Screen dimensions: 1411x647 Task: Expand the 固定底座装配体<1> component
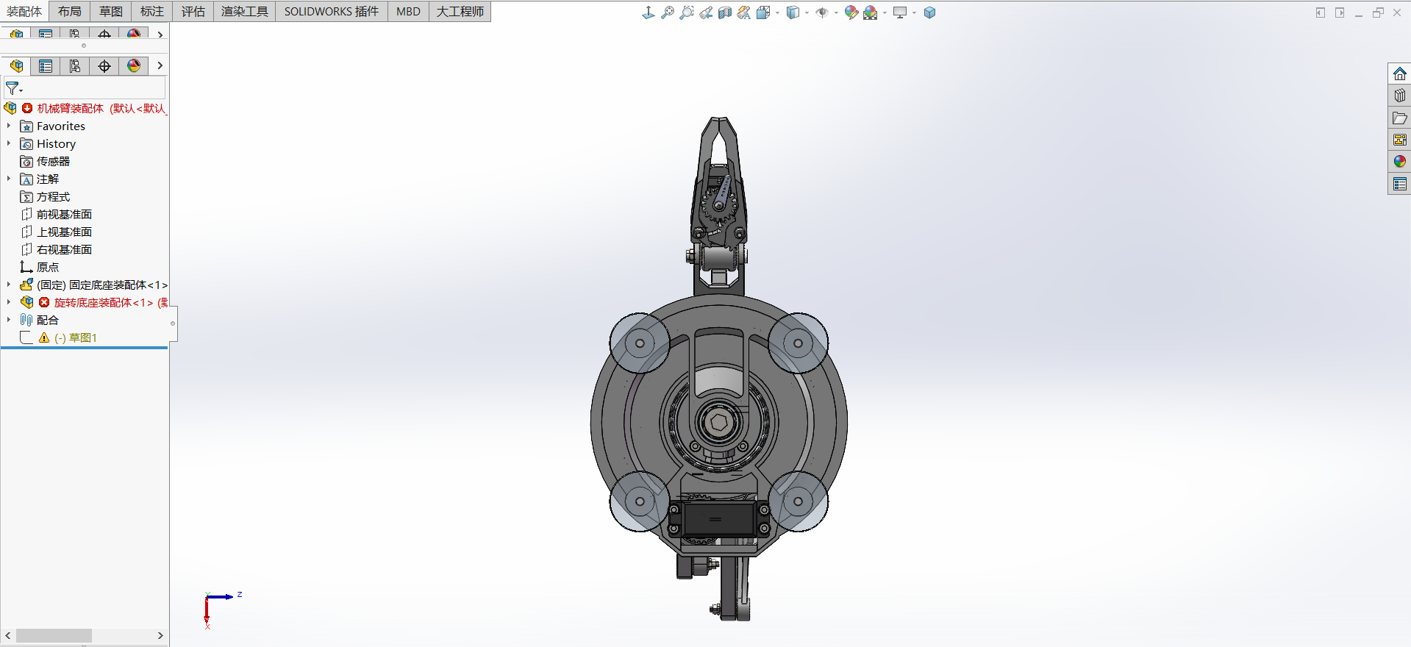[x=9, y=285]
